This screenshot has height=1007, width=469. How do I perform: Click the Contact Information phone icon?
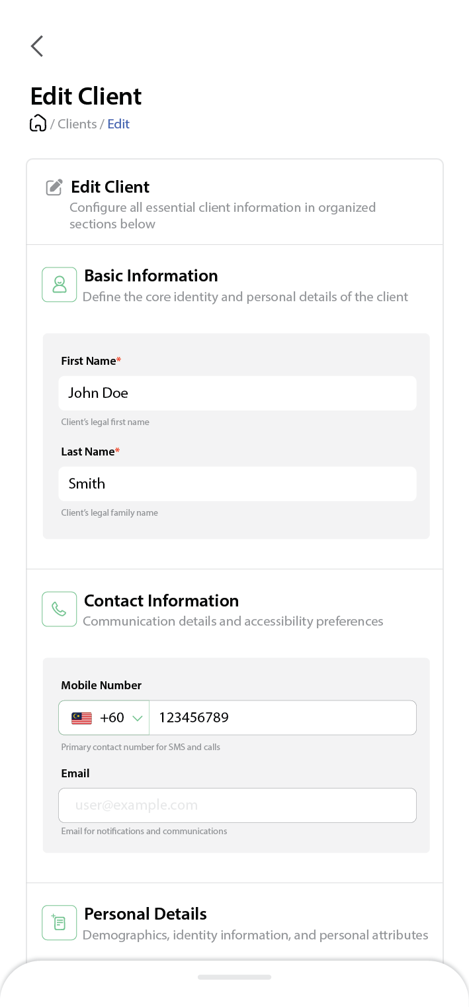click(60, 609)
